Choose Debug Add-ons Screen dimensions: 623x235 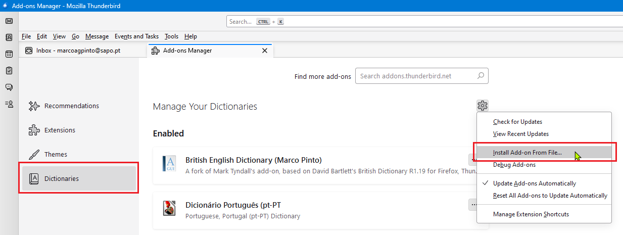(543, 165)
